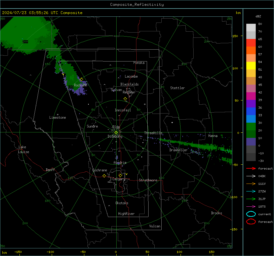Select the light blue 30–33 dBZ swatch

251,119
